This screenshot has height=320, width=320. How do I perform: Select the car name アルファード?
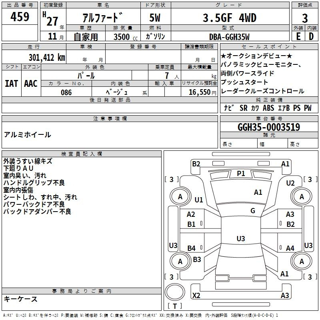[103, 18]
